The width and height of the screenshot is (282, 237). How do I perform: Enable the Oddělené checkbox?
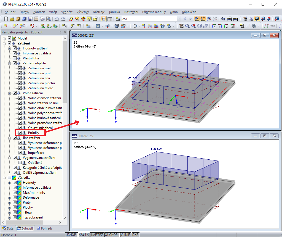[x=20, y=163]
